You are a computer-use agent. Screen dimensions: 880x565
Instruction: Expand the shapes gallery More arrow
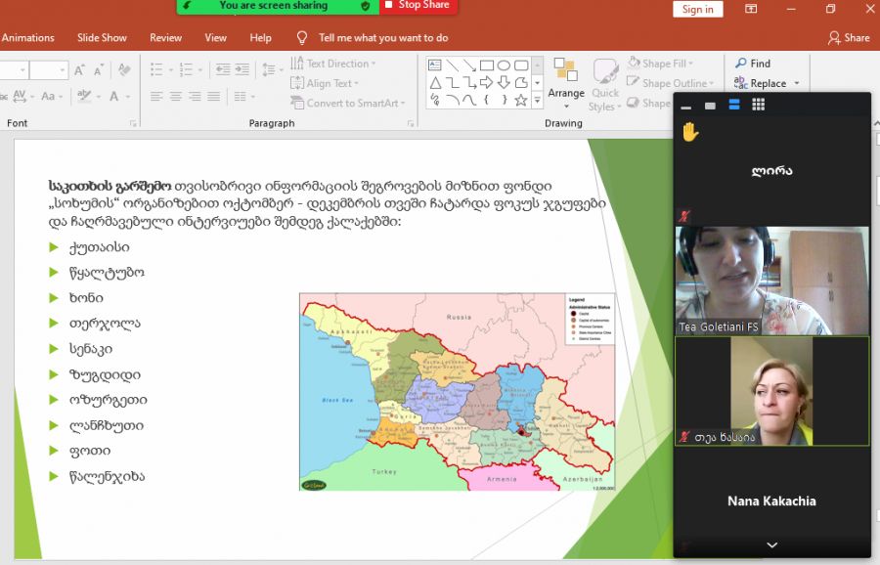pyautogui.click(x=537, y=100)
